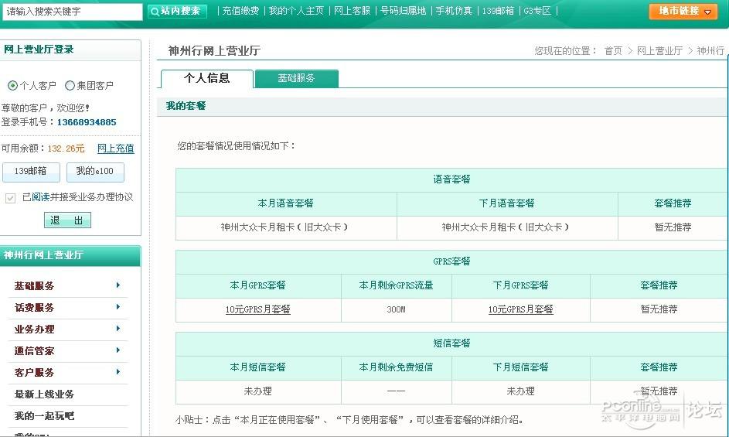Click the 短信套餐 table heading

pos(452,343)
